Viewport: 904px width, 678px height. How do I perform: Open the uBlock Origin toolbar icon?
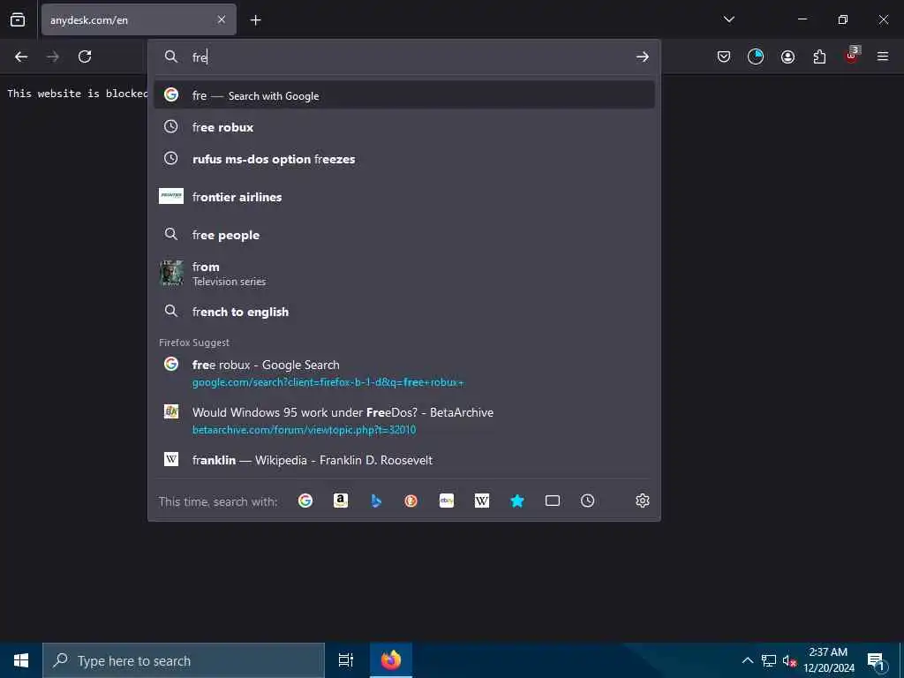point(852,56)
